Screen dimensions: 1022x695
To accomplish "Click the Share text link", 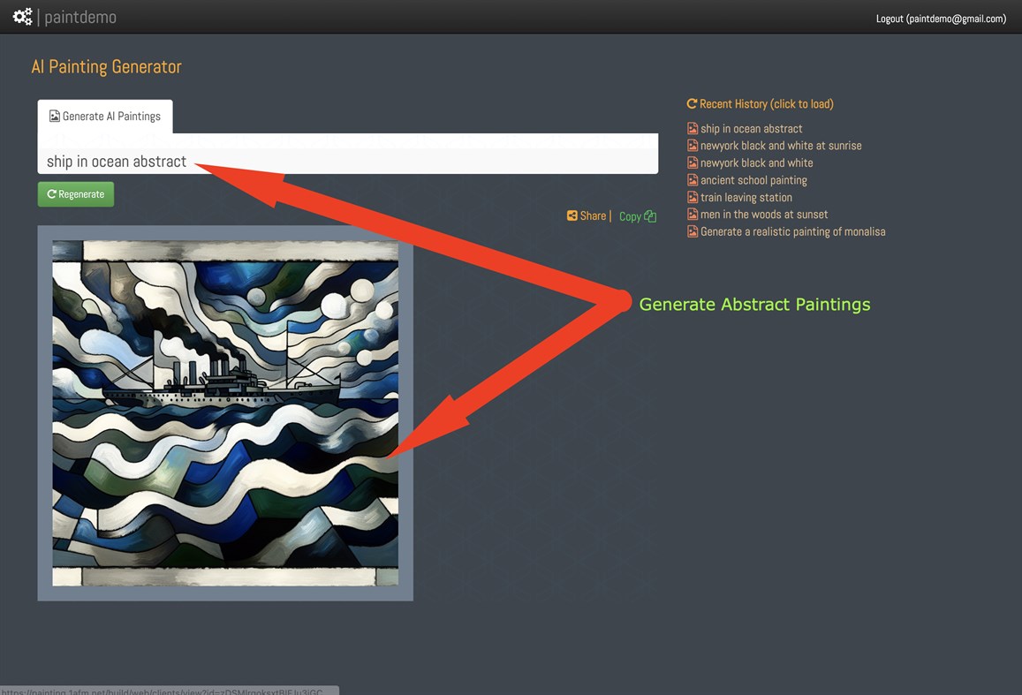I will (593, 215).
